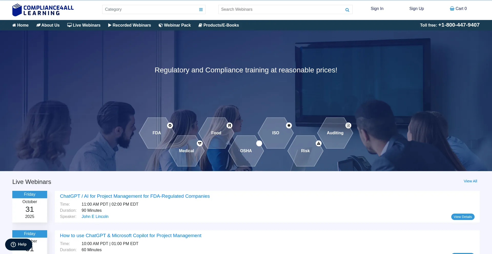Open the Risk hexagon category
The image size is (492, 254).
coord(305,151)
